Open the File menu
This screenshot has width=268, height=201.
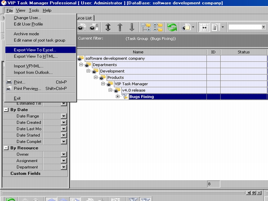pos(10,10)
